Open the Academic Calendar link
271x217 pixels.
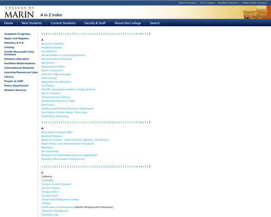point(52,43)
